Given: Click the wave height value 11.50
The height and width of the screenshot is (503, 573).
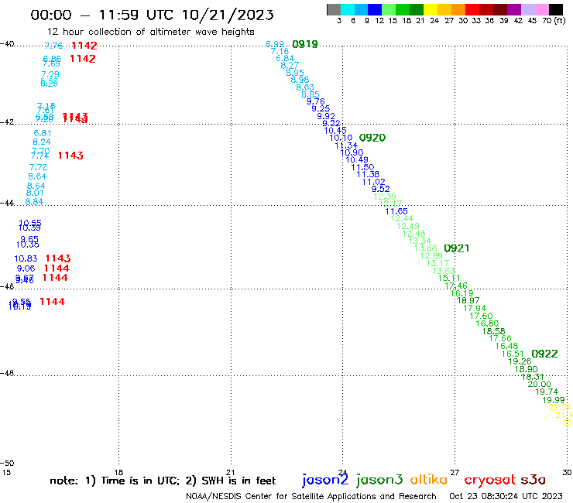Looking at the screenshot, I should point(362,167).
